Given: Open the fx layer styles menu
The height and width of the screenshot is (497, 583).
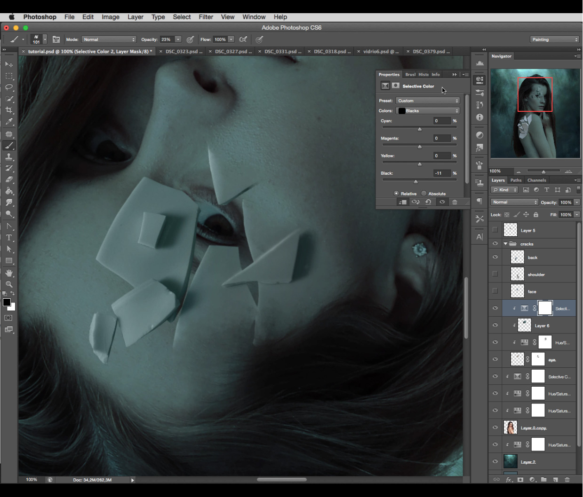Looking at the screenshot, I should point(508,480).
